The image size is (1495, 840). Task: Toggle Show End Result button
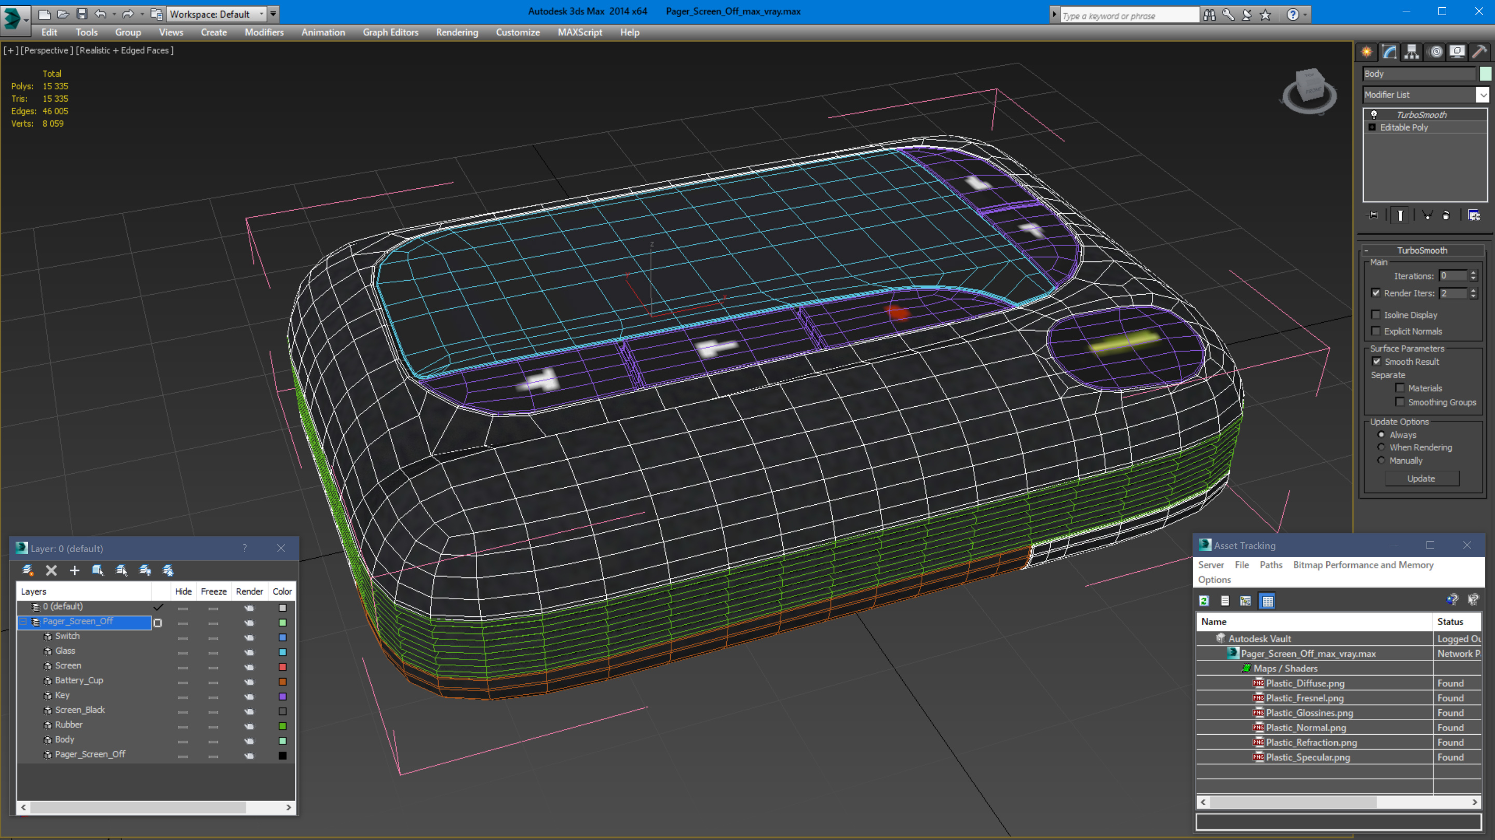point(1401,215)
